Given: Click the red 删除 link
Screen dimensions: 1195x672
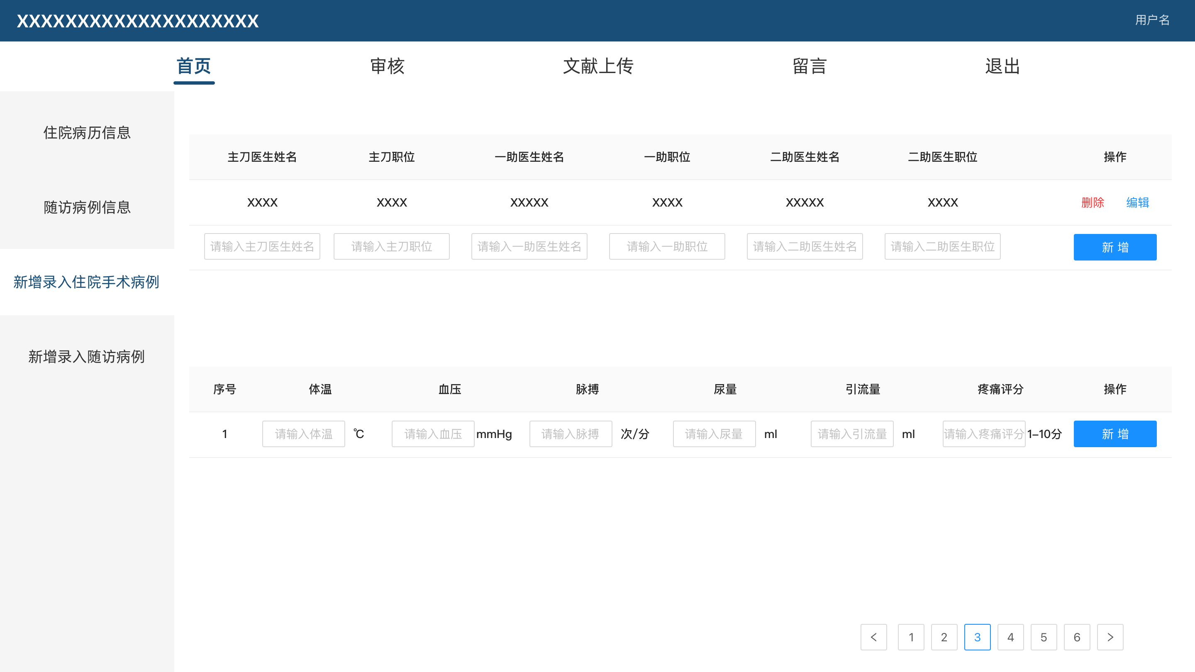Looking at the screenshot, I should (x=1093, y=203).
